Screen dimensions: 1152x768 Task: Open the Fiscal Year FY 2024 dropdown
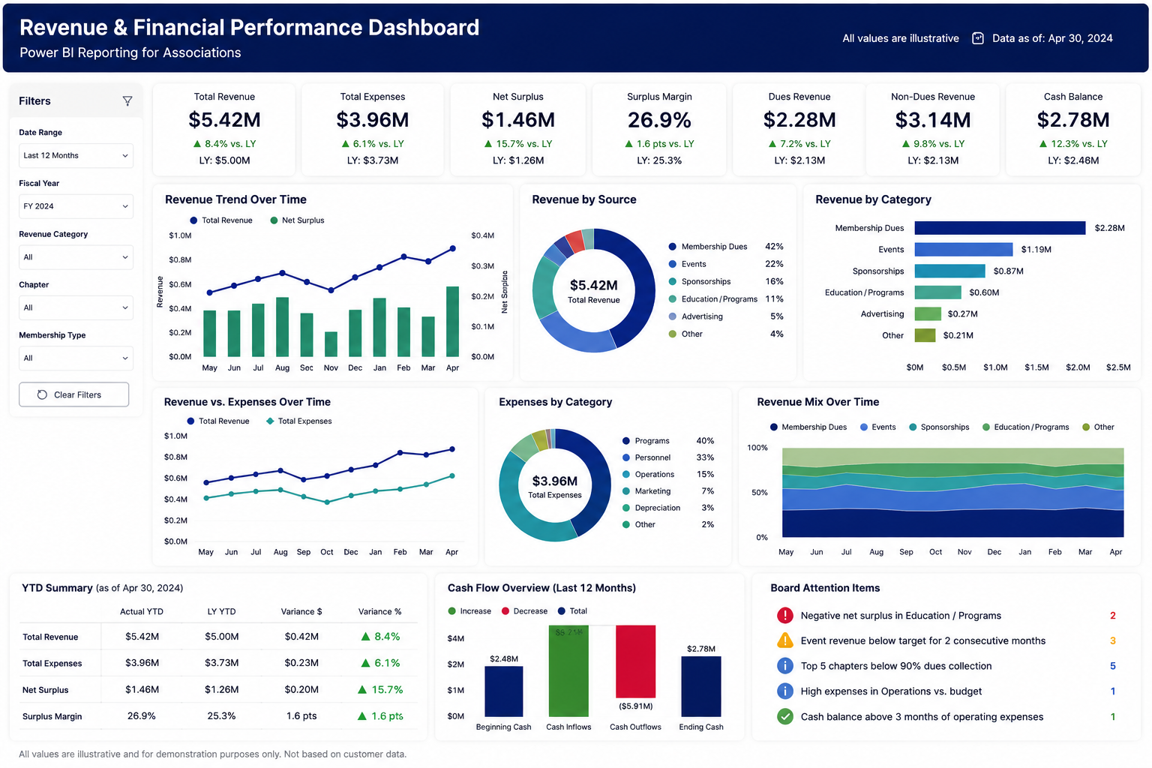click(76, 206)
